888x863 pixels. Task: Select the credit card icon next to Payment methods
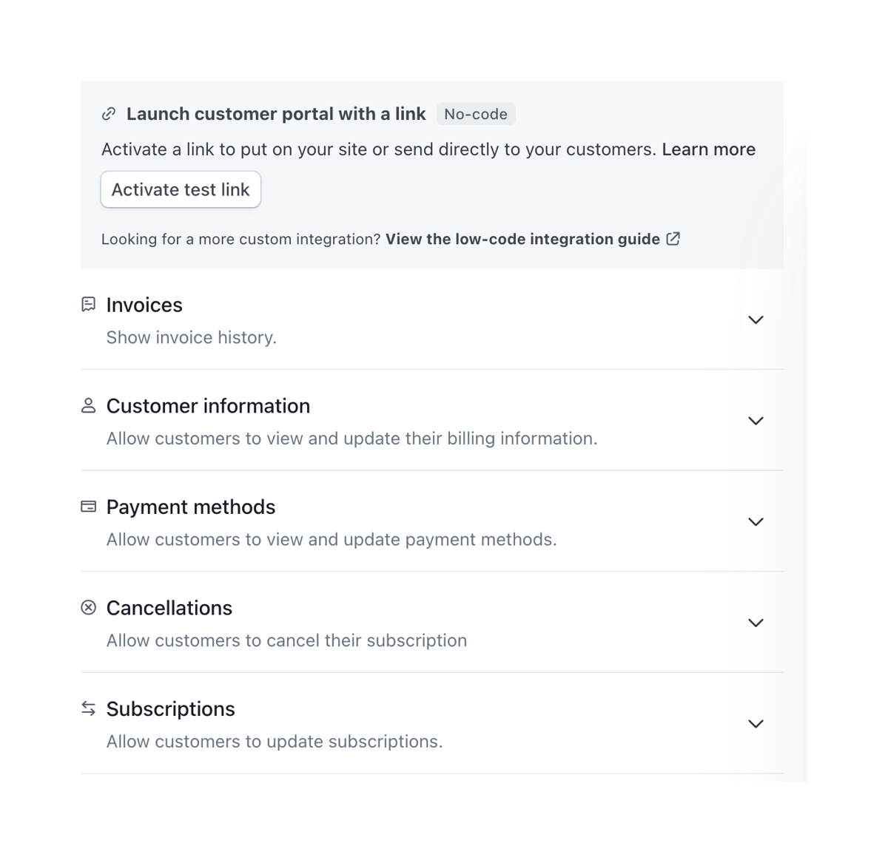coord(88,507)
